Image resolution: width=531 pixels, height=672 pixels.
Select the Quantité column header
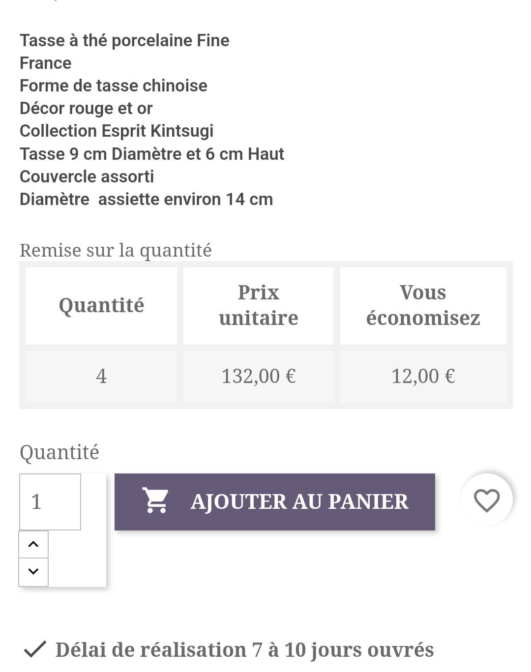101,306
